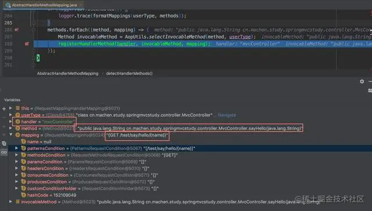Click the registerHandlerMethod call on line 288
The width and height of the screenshot is (372, 211).
(134, 44)
